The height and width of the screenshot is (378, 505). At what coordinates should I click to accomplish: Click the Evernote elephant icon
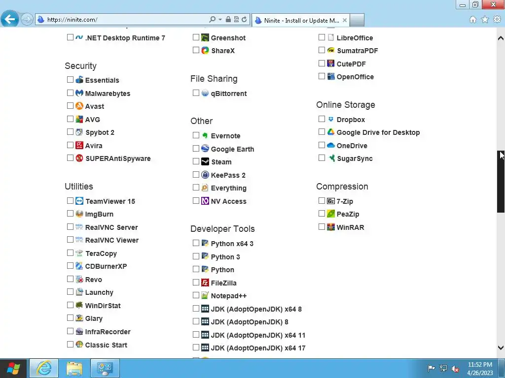point(205,136)
